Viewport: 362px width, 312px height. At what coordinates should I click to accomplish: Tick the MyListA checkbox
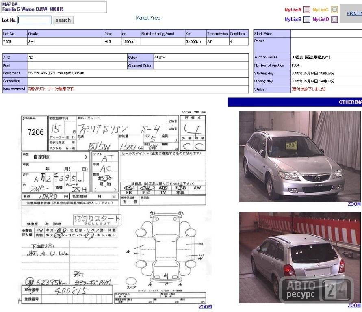point(307,10)
